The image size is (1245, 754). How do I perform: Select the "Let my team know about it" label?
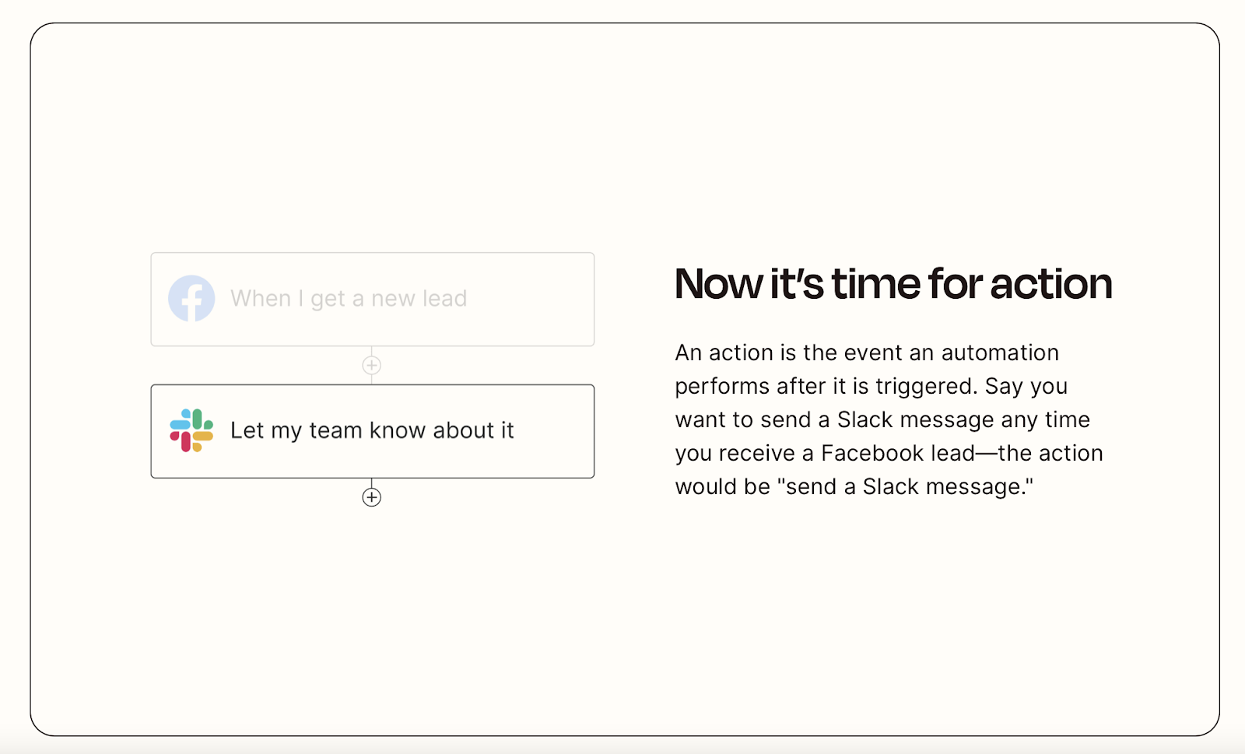tap(372, 431)
